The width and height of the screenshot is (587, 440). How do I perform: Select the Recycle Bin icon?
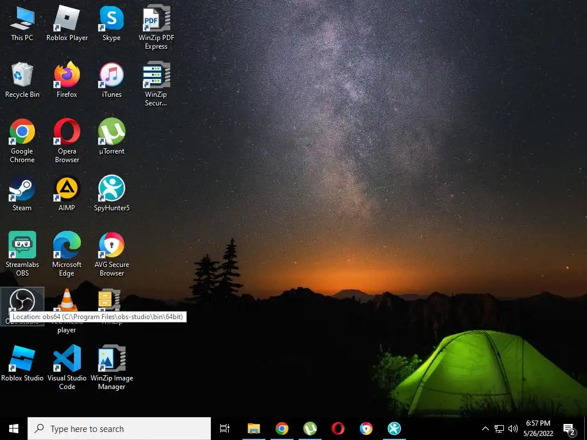tap(22, 80)
